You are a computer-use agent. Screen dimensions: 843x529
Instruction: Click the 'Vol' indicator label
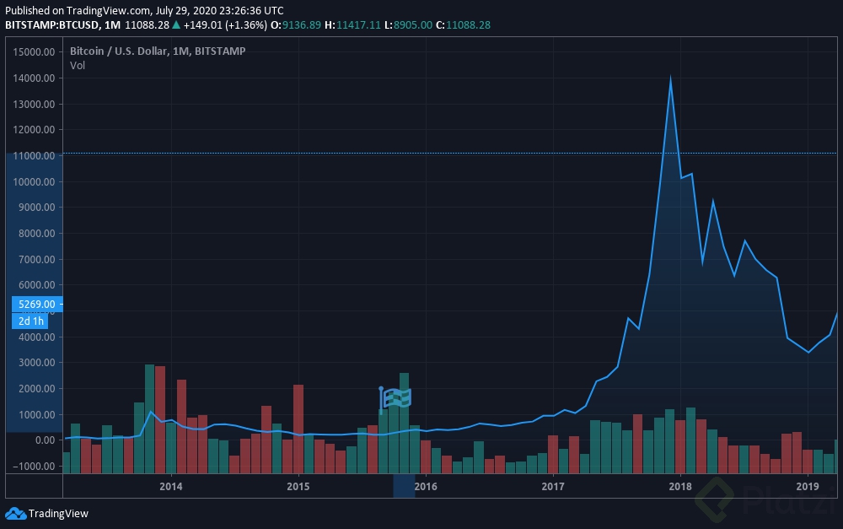pyautogui.click(x=78, y=66)
